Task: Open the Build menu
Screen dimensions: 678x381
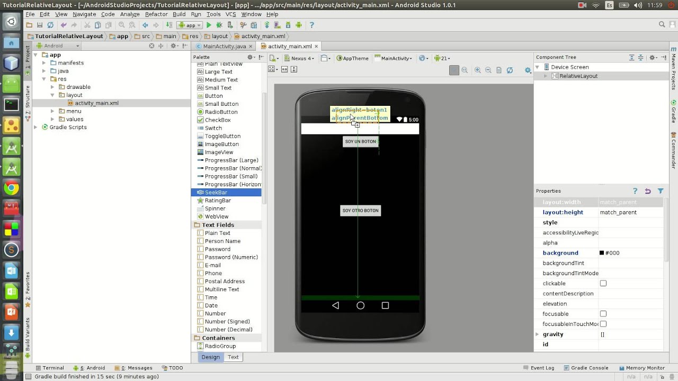Action: point(179,14)
